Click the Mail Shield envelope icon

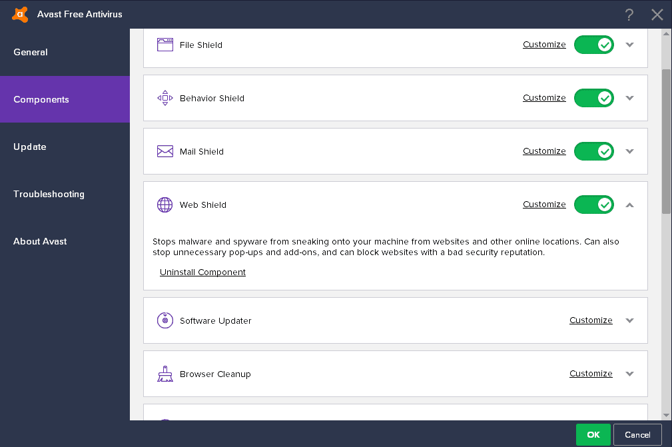(x=165, y=151)
